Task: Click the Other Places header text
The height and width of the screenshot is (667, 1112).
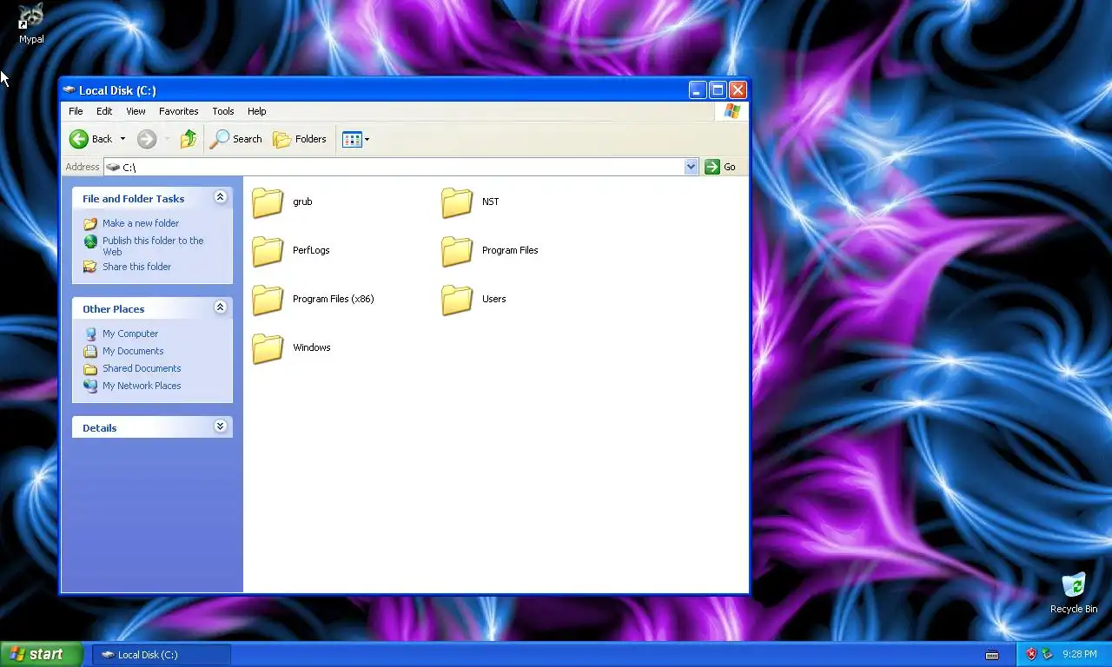Action: 114,309
